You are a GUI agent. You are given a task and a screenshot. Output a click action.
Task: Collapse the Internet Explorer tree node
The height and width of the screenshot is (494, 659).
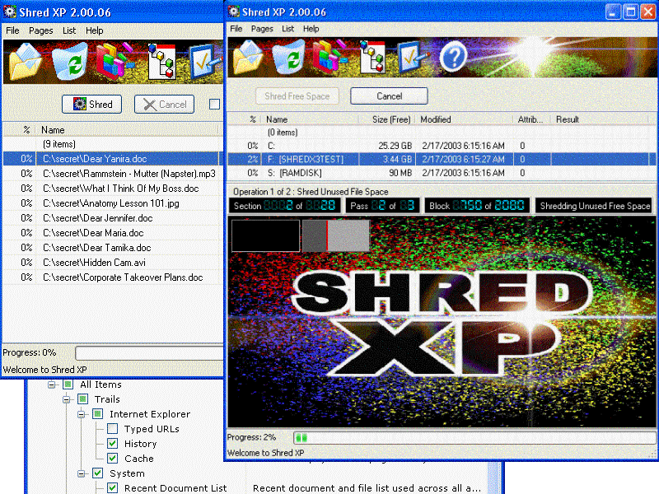(x=81, y=415)
